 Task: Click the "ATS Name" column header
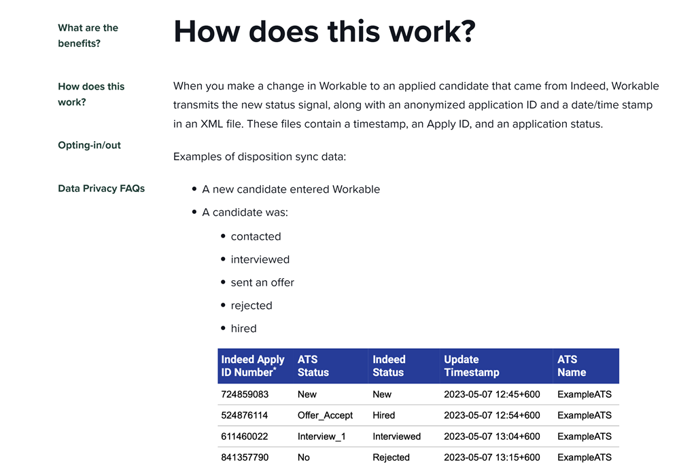coord(571,366)
